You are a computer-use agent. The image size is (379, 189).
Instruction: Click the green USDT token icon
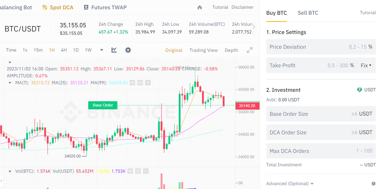tap(359, 90)
